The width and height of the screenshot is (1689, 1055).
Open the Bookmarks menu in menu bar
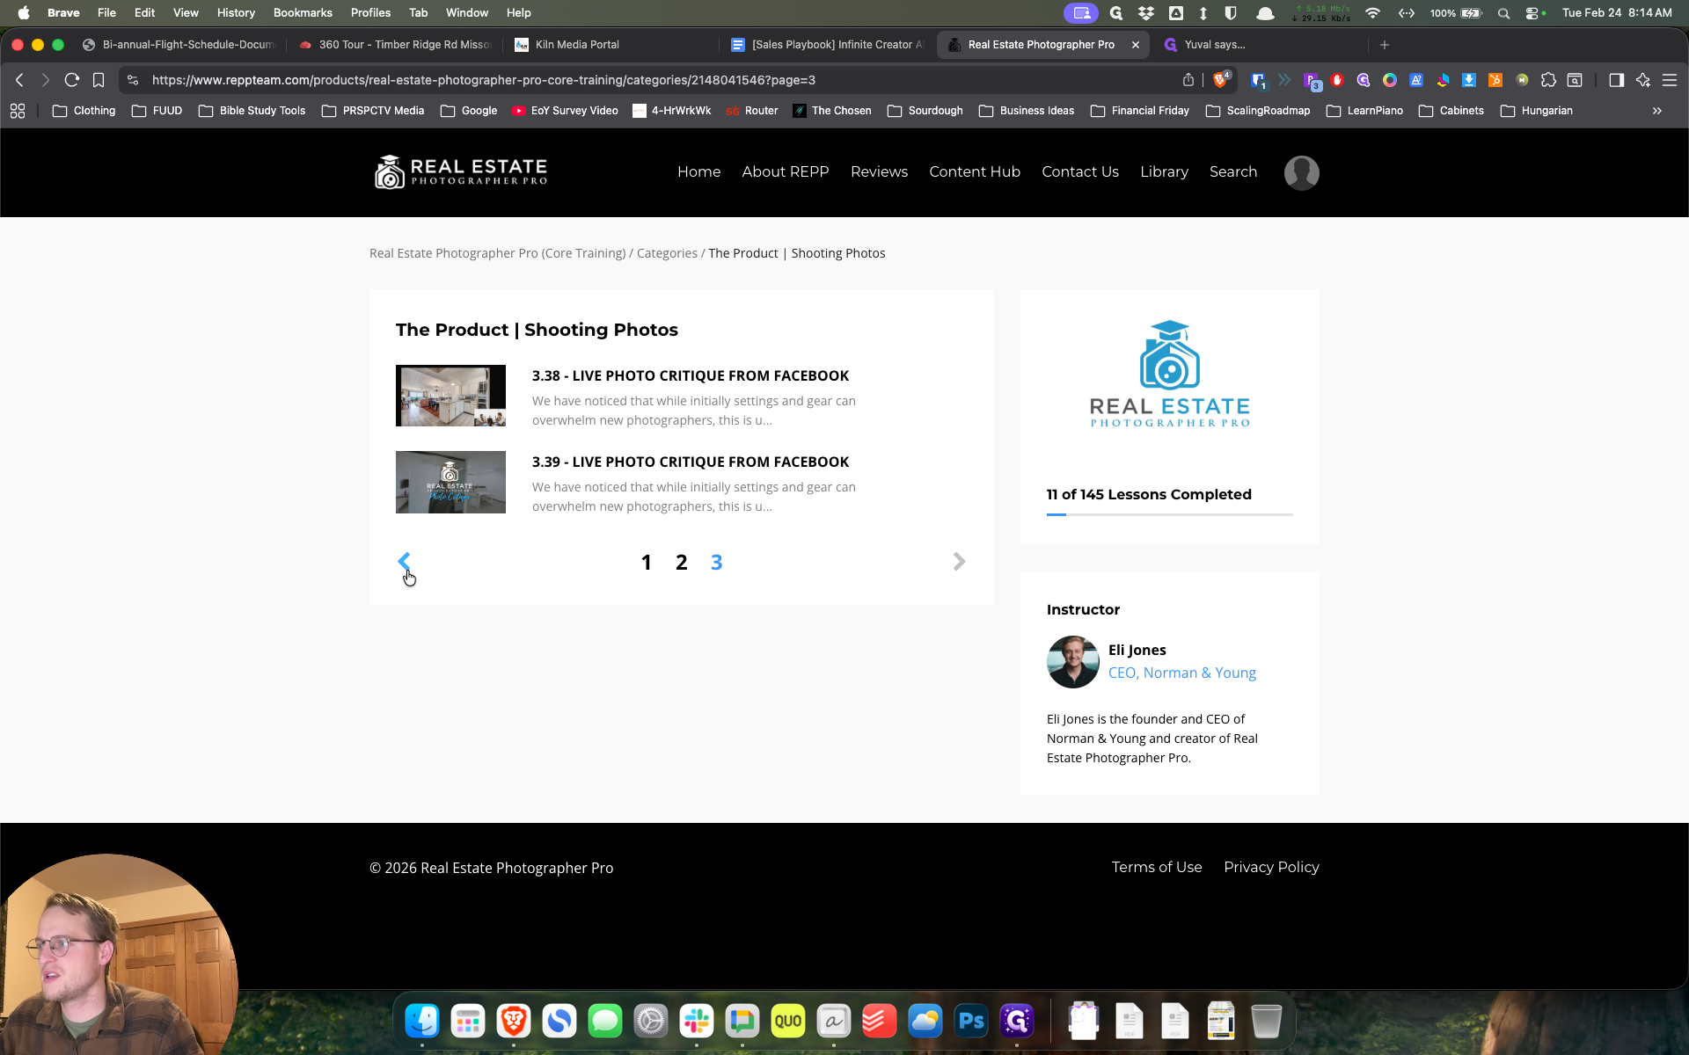303,12
